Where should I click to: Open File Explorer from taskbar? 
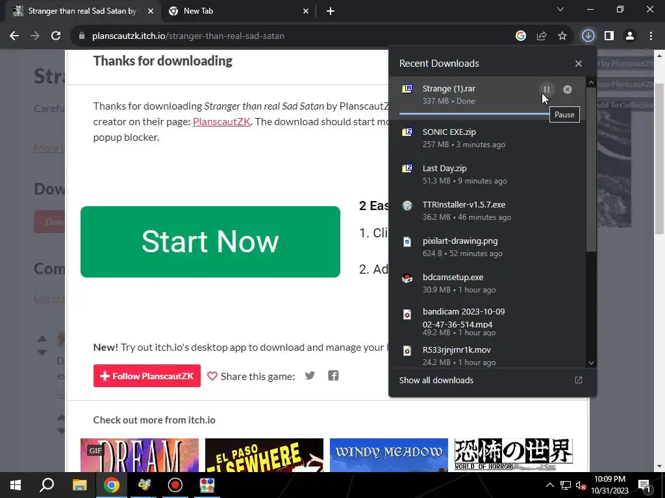coord(79,485)
